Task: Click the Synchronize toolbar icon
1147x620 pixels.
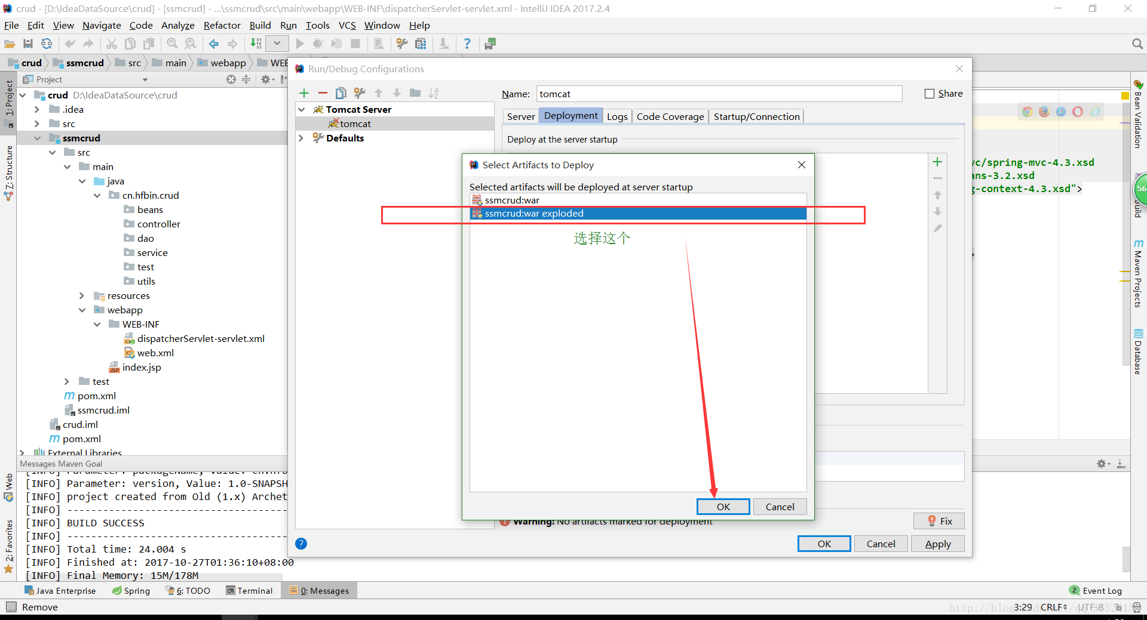Action: [x=47, y=44]
